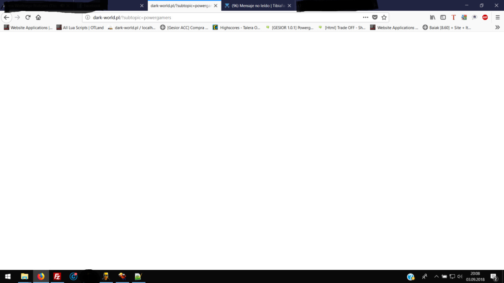Screen dimensions: 504x283
Task: Close the Mensaje no leído tab
Action: click(x=289, y=6)
